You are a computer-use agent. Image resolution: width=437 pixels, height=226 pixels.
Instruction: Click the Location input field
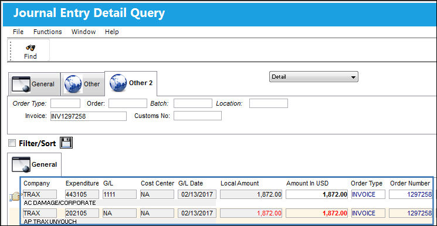269,103
